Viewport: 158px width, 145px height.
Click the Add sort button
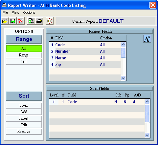(x=24, y=112)
